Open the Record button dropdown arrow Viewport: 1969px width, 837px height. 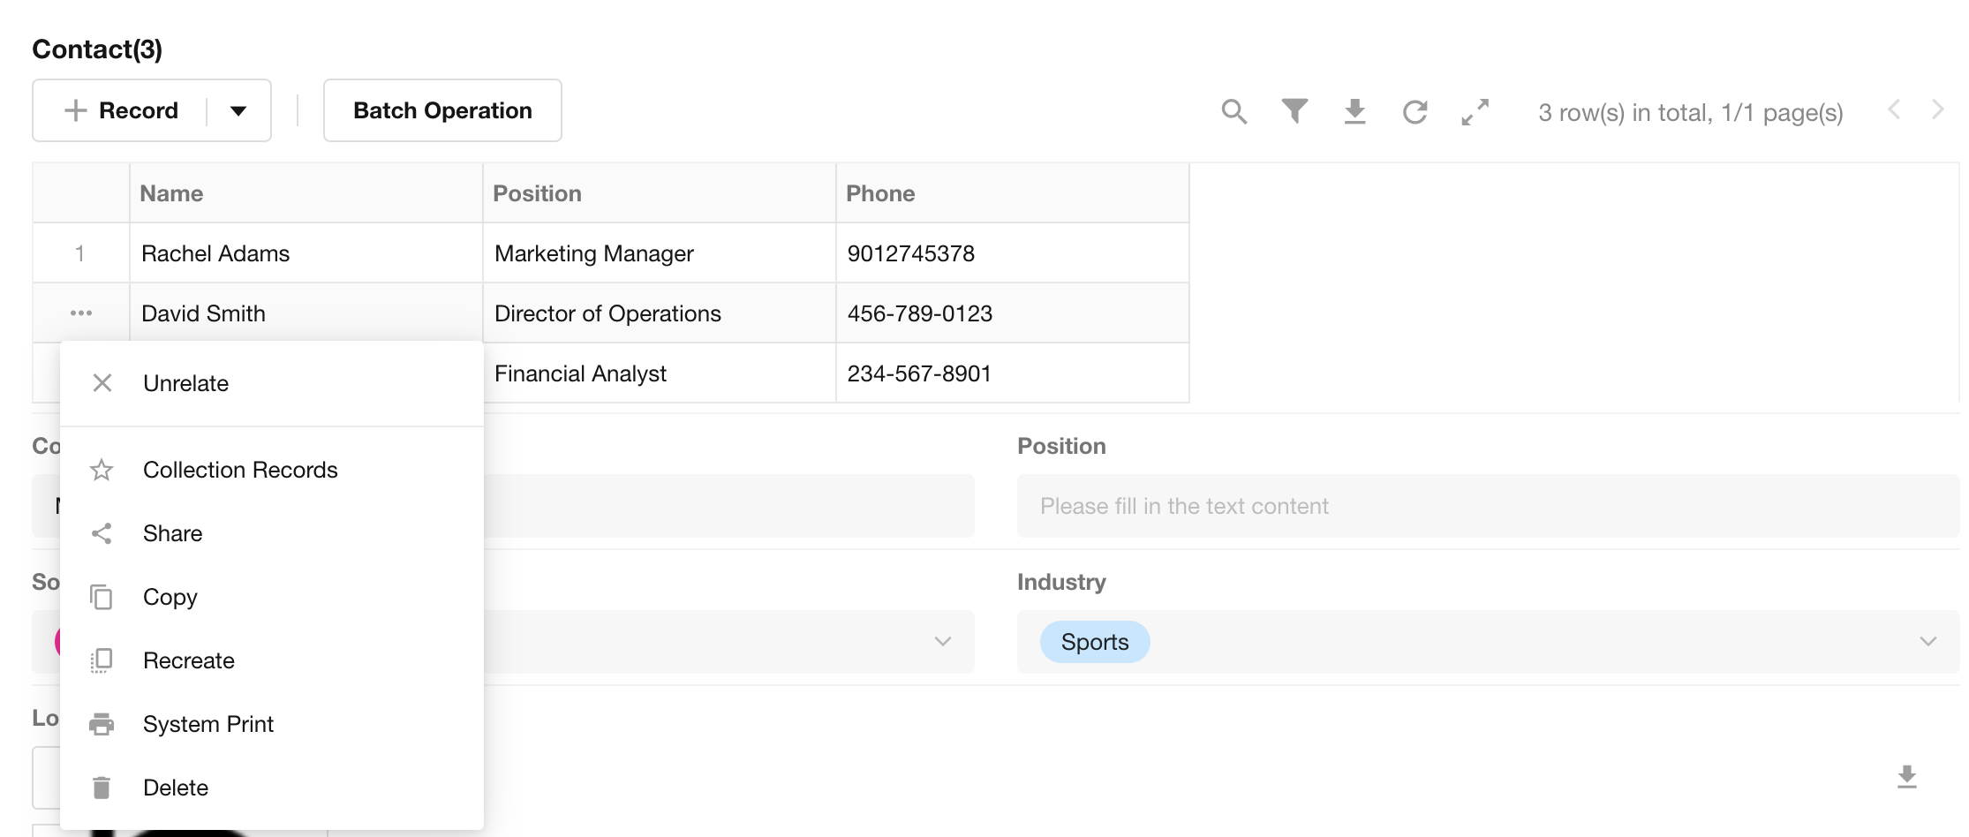point(238,111)
